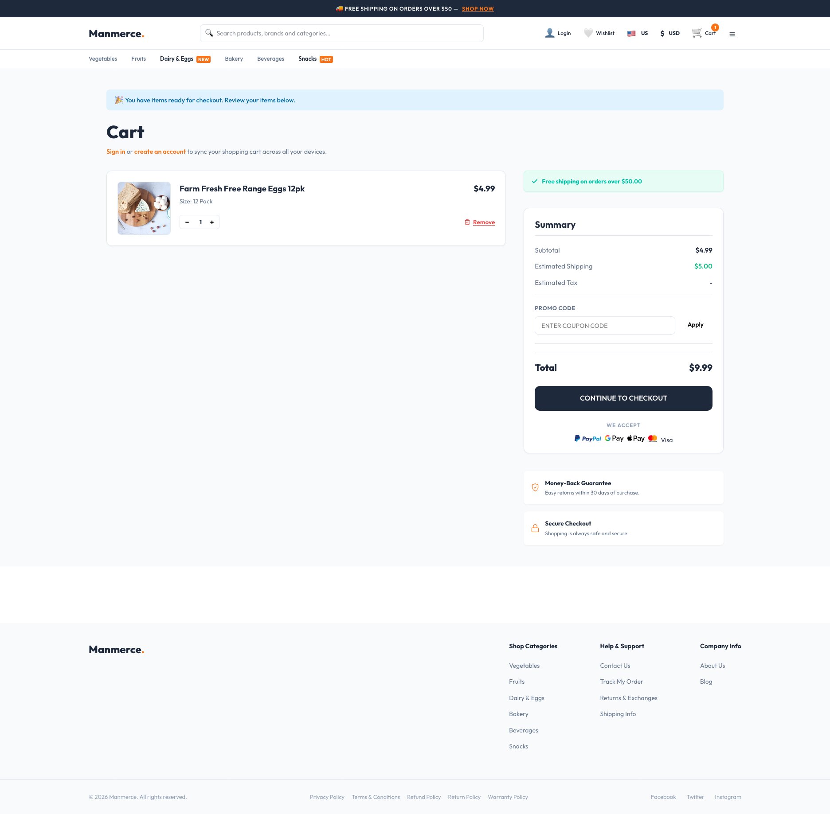Focus the product search field
Image resolution: width=830 pixels, height=814 pixels.
341,33
